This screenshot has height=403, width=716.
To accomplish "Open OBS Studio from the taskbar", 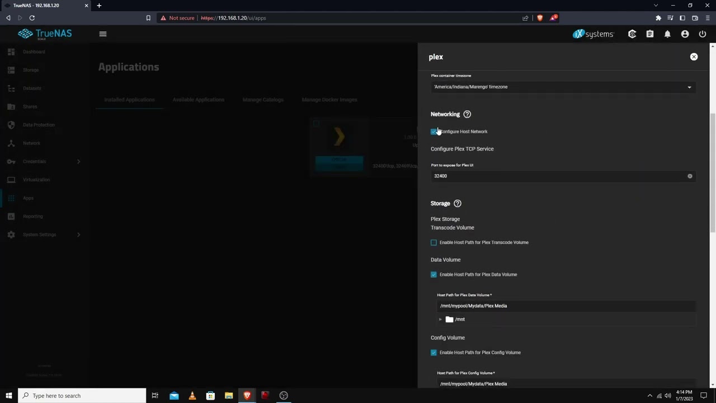I will pyautogui.click(x=284, y=396).
